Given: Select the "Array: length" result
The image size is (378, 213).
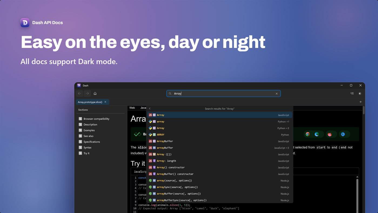Looking at the screenshot, I should 219,161.
